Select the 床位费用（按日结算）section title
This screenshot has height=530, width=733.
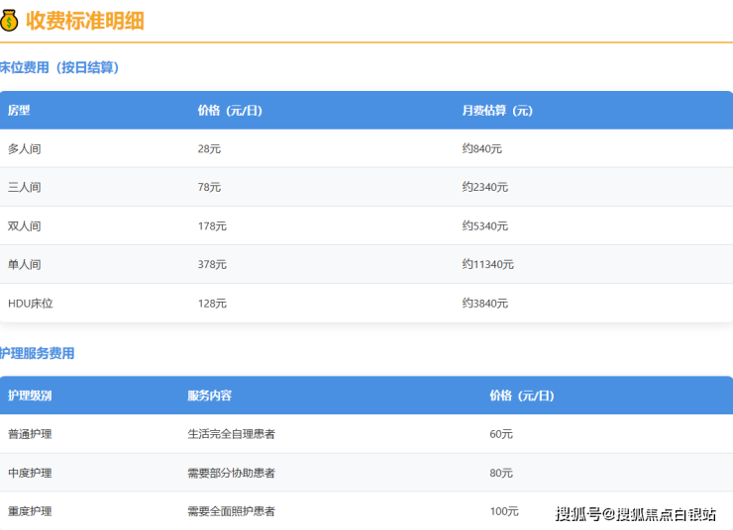pos(59,67)
